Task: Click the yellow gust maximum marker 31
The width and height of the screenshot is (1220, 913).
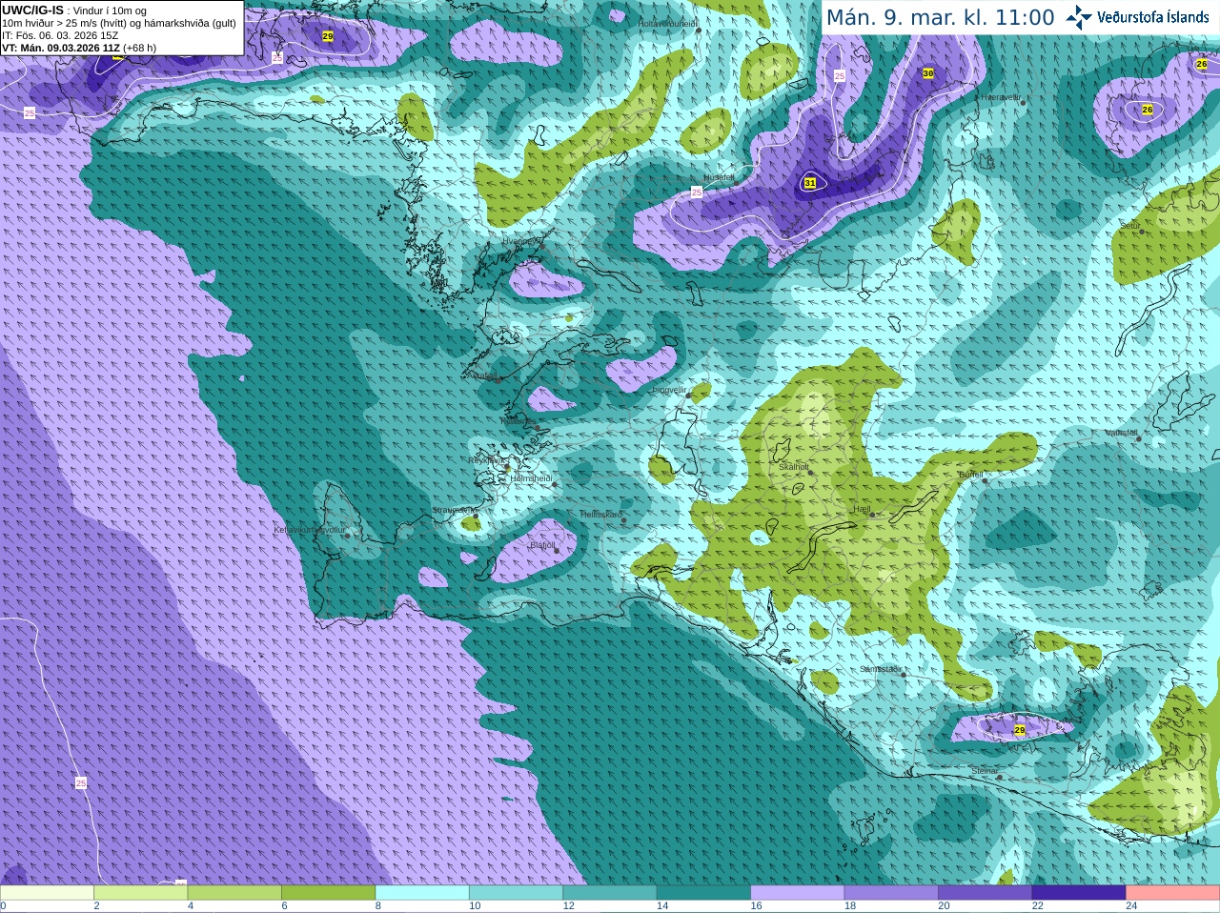Action: tap(810, 183)
